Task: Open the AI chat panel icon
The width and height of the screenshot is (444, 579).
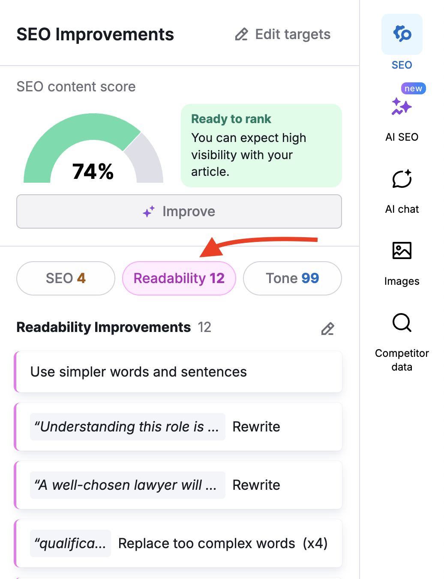Action: [x=402, y=179]
